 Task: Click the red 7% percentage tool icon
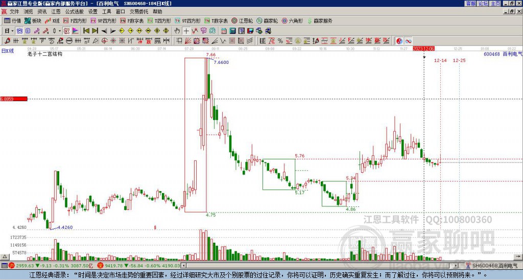coord(272,41)
